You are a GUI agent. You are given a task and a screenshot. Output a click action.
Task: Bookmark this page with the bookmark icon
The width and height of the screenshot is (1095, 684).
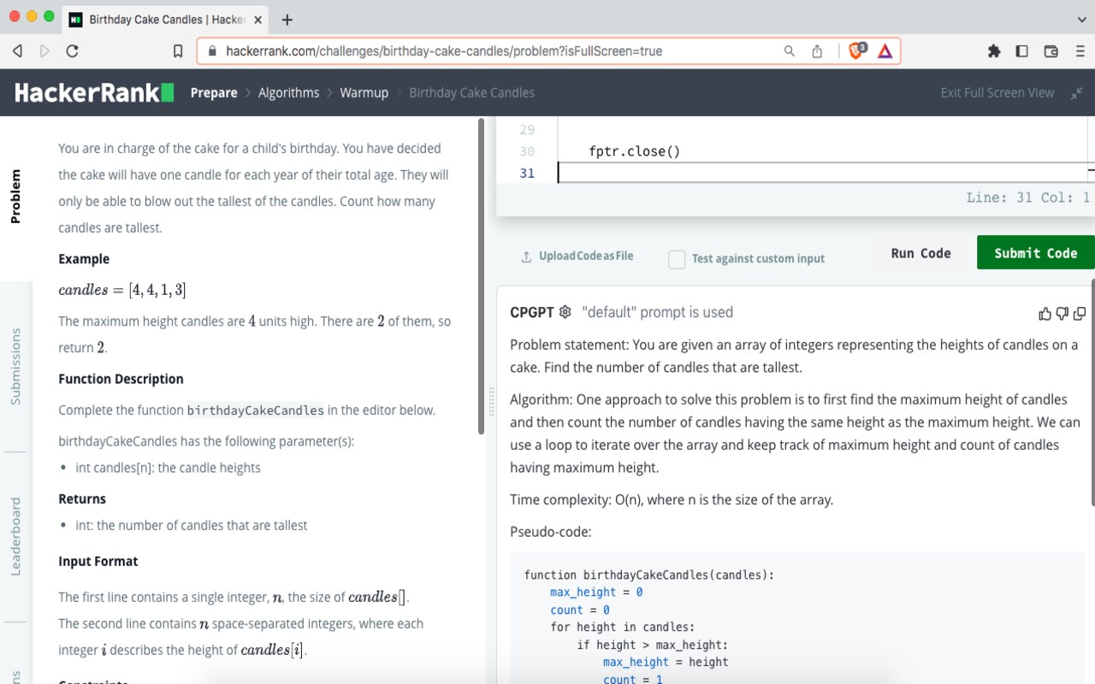(178, 51)
